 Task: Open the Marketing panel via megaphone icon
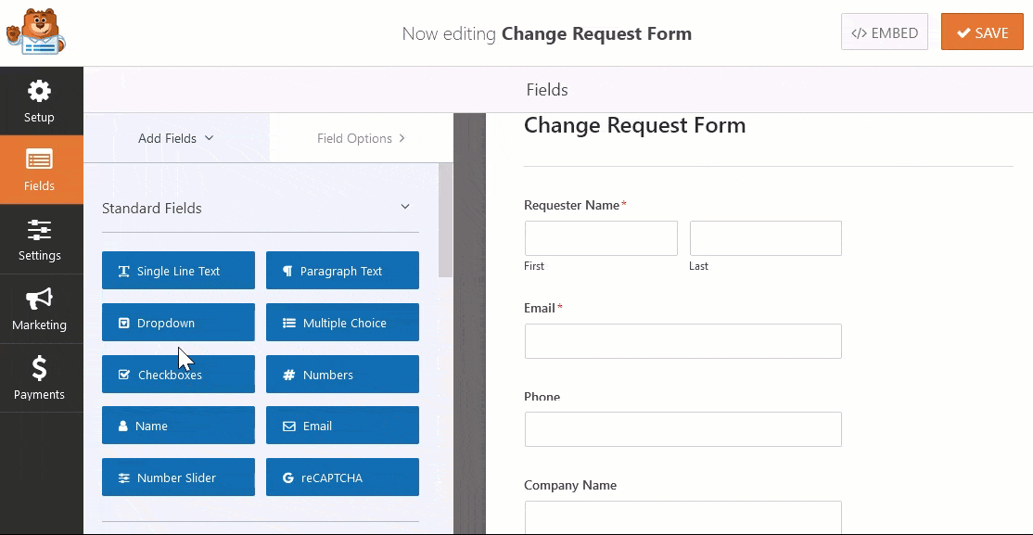[x=41, y=309]
